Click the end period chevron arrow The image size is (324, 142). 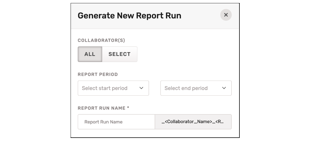pos(224,88)
